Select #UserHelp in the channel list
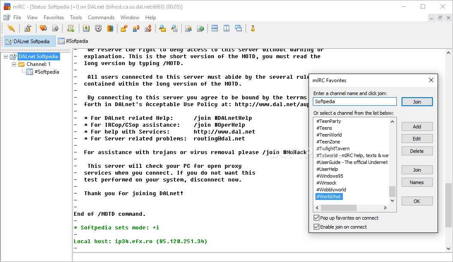The height and width of the screenshot is (262, 453). 327,169
